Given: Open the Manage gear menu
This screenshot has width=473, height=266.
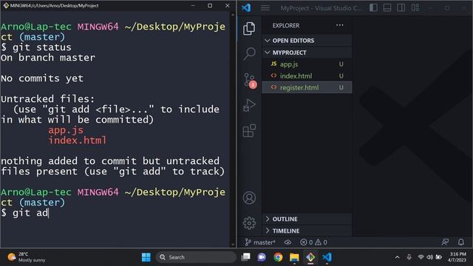Looking at the screenshot, I should (x=249, y=223).
